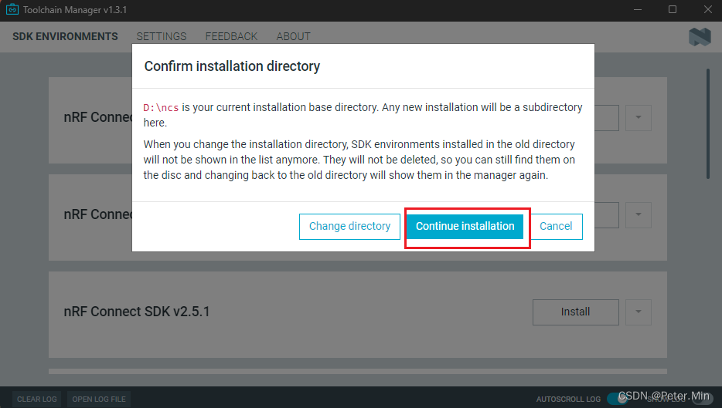The height and width of the screenshot is (408, 722).
Task: Click Continue installation button
Action: click(465, 226)
